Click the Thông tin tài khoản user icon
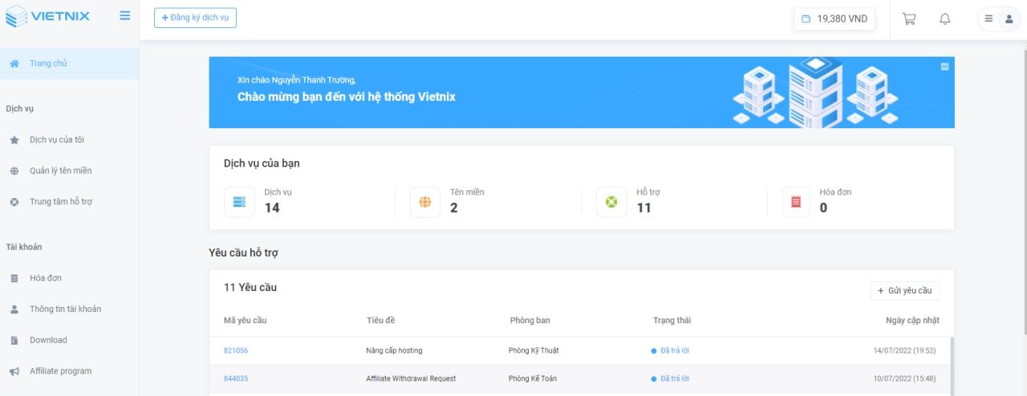The width and height of the screenshot is (1027, 396). (14, 309)
